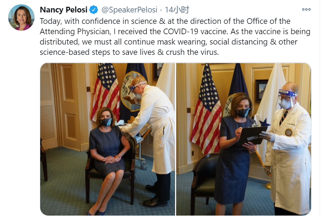Click the door in the left photo
Image resolution: width=321 pixels, height=218 pixels.
click(69, 107)
